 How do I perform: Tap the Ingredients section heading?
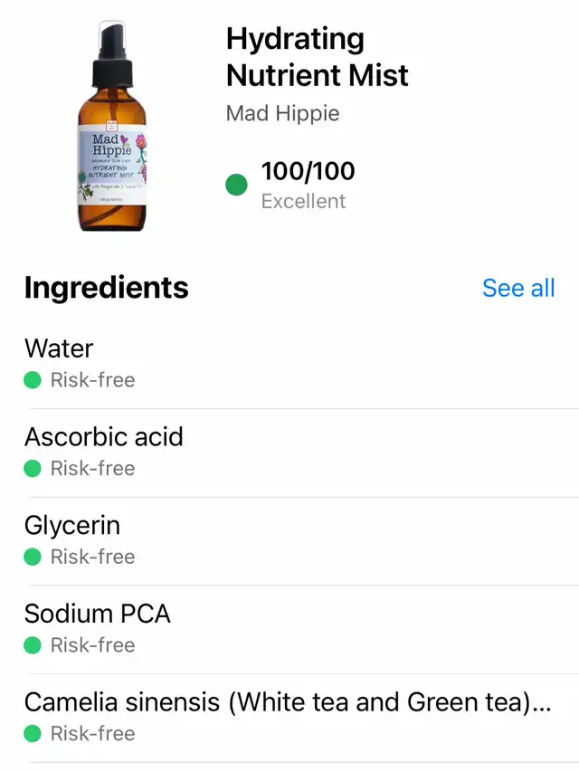click(x=107, y=288)
